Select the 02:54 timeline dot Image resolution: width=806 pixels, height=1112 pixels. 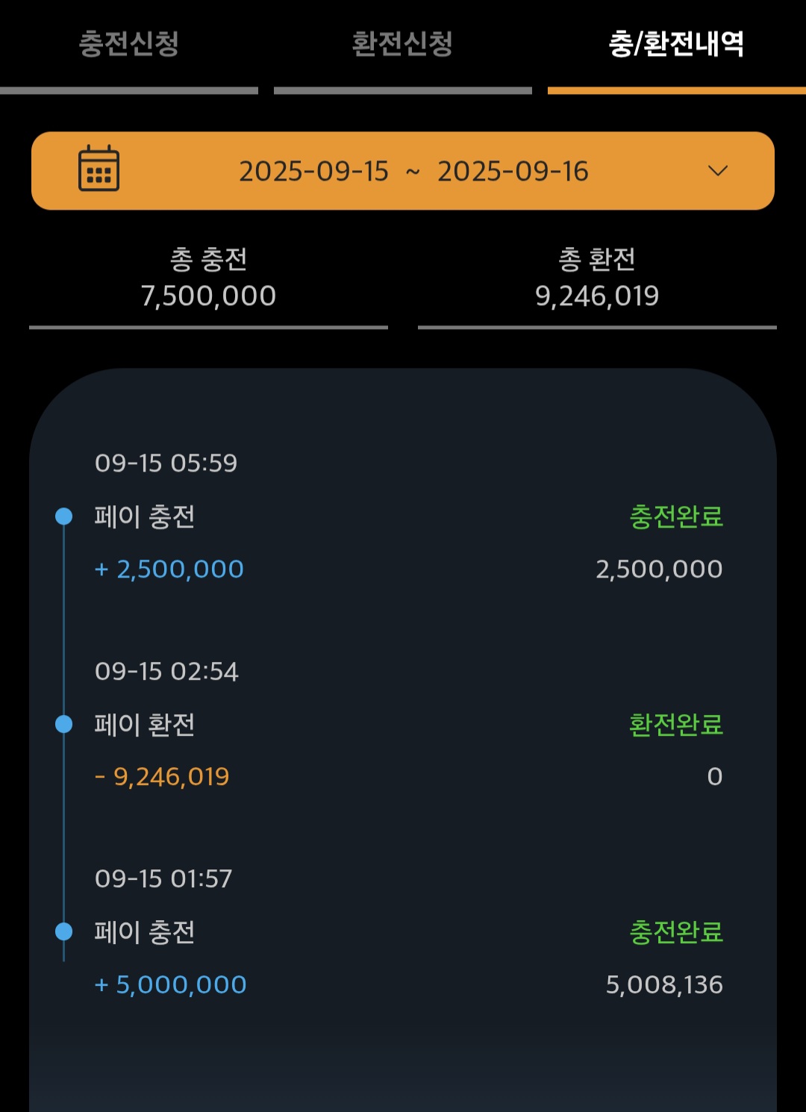[64, 724]
